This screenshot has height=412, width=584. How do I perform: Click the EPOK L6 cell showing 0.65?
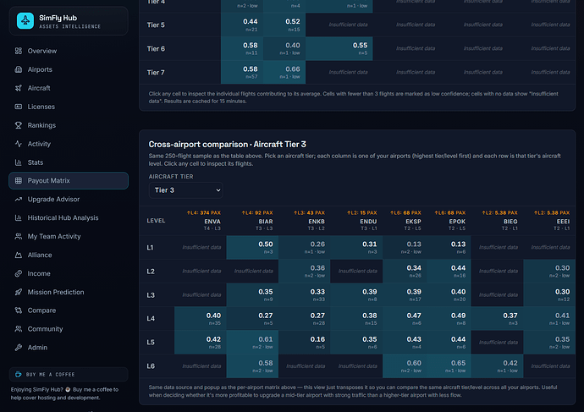pos(449,366)
